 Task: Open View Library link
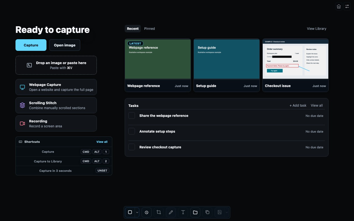click(x=317, y=29)
